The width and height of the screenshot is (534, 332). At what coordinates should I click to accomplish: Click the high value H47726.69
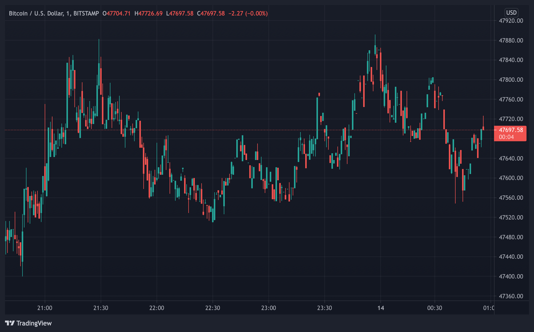tap(148, 13)
